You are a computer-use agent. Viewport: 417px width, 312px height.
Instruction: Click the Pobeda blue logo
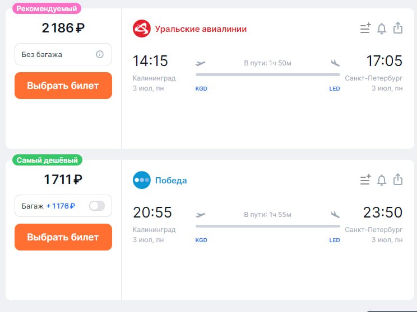pyautogui.click(x=142, y=180)
